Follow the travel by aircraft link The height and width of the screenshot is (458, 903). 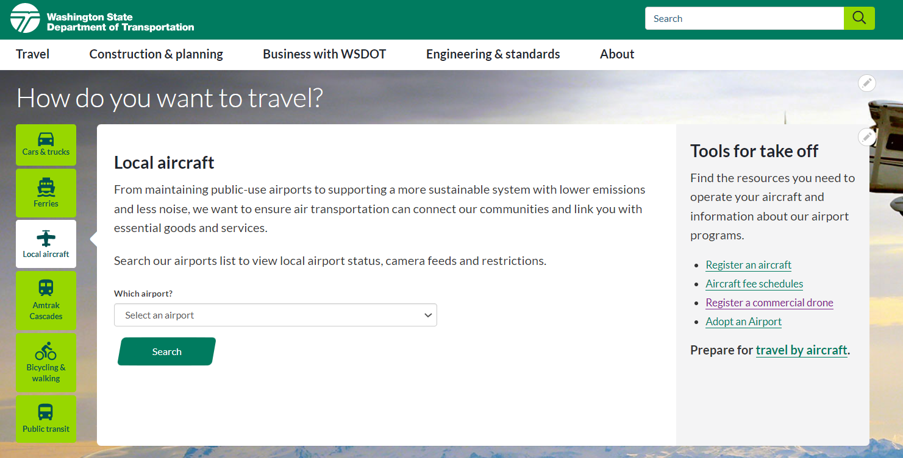[801, 350]
